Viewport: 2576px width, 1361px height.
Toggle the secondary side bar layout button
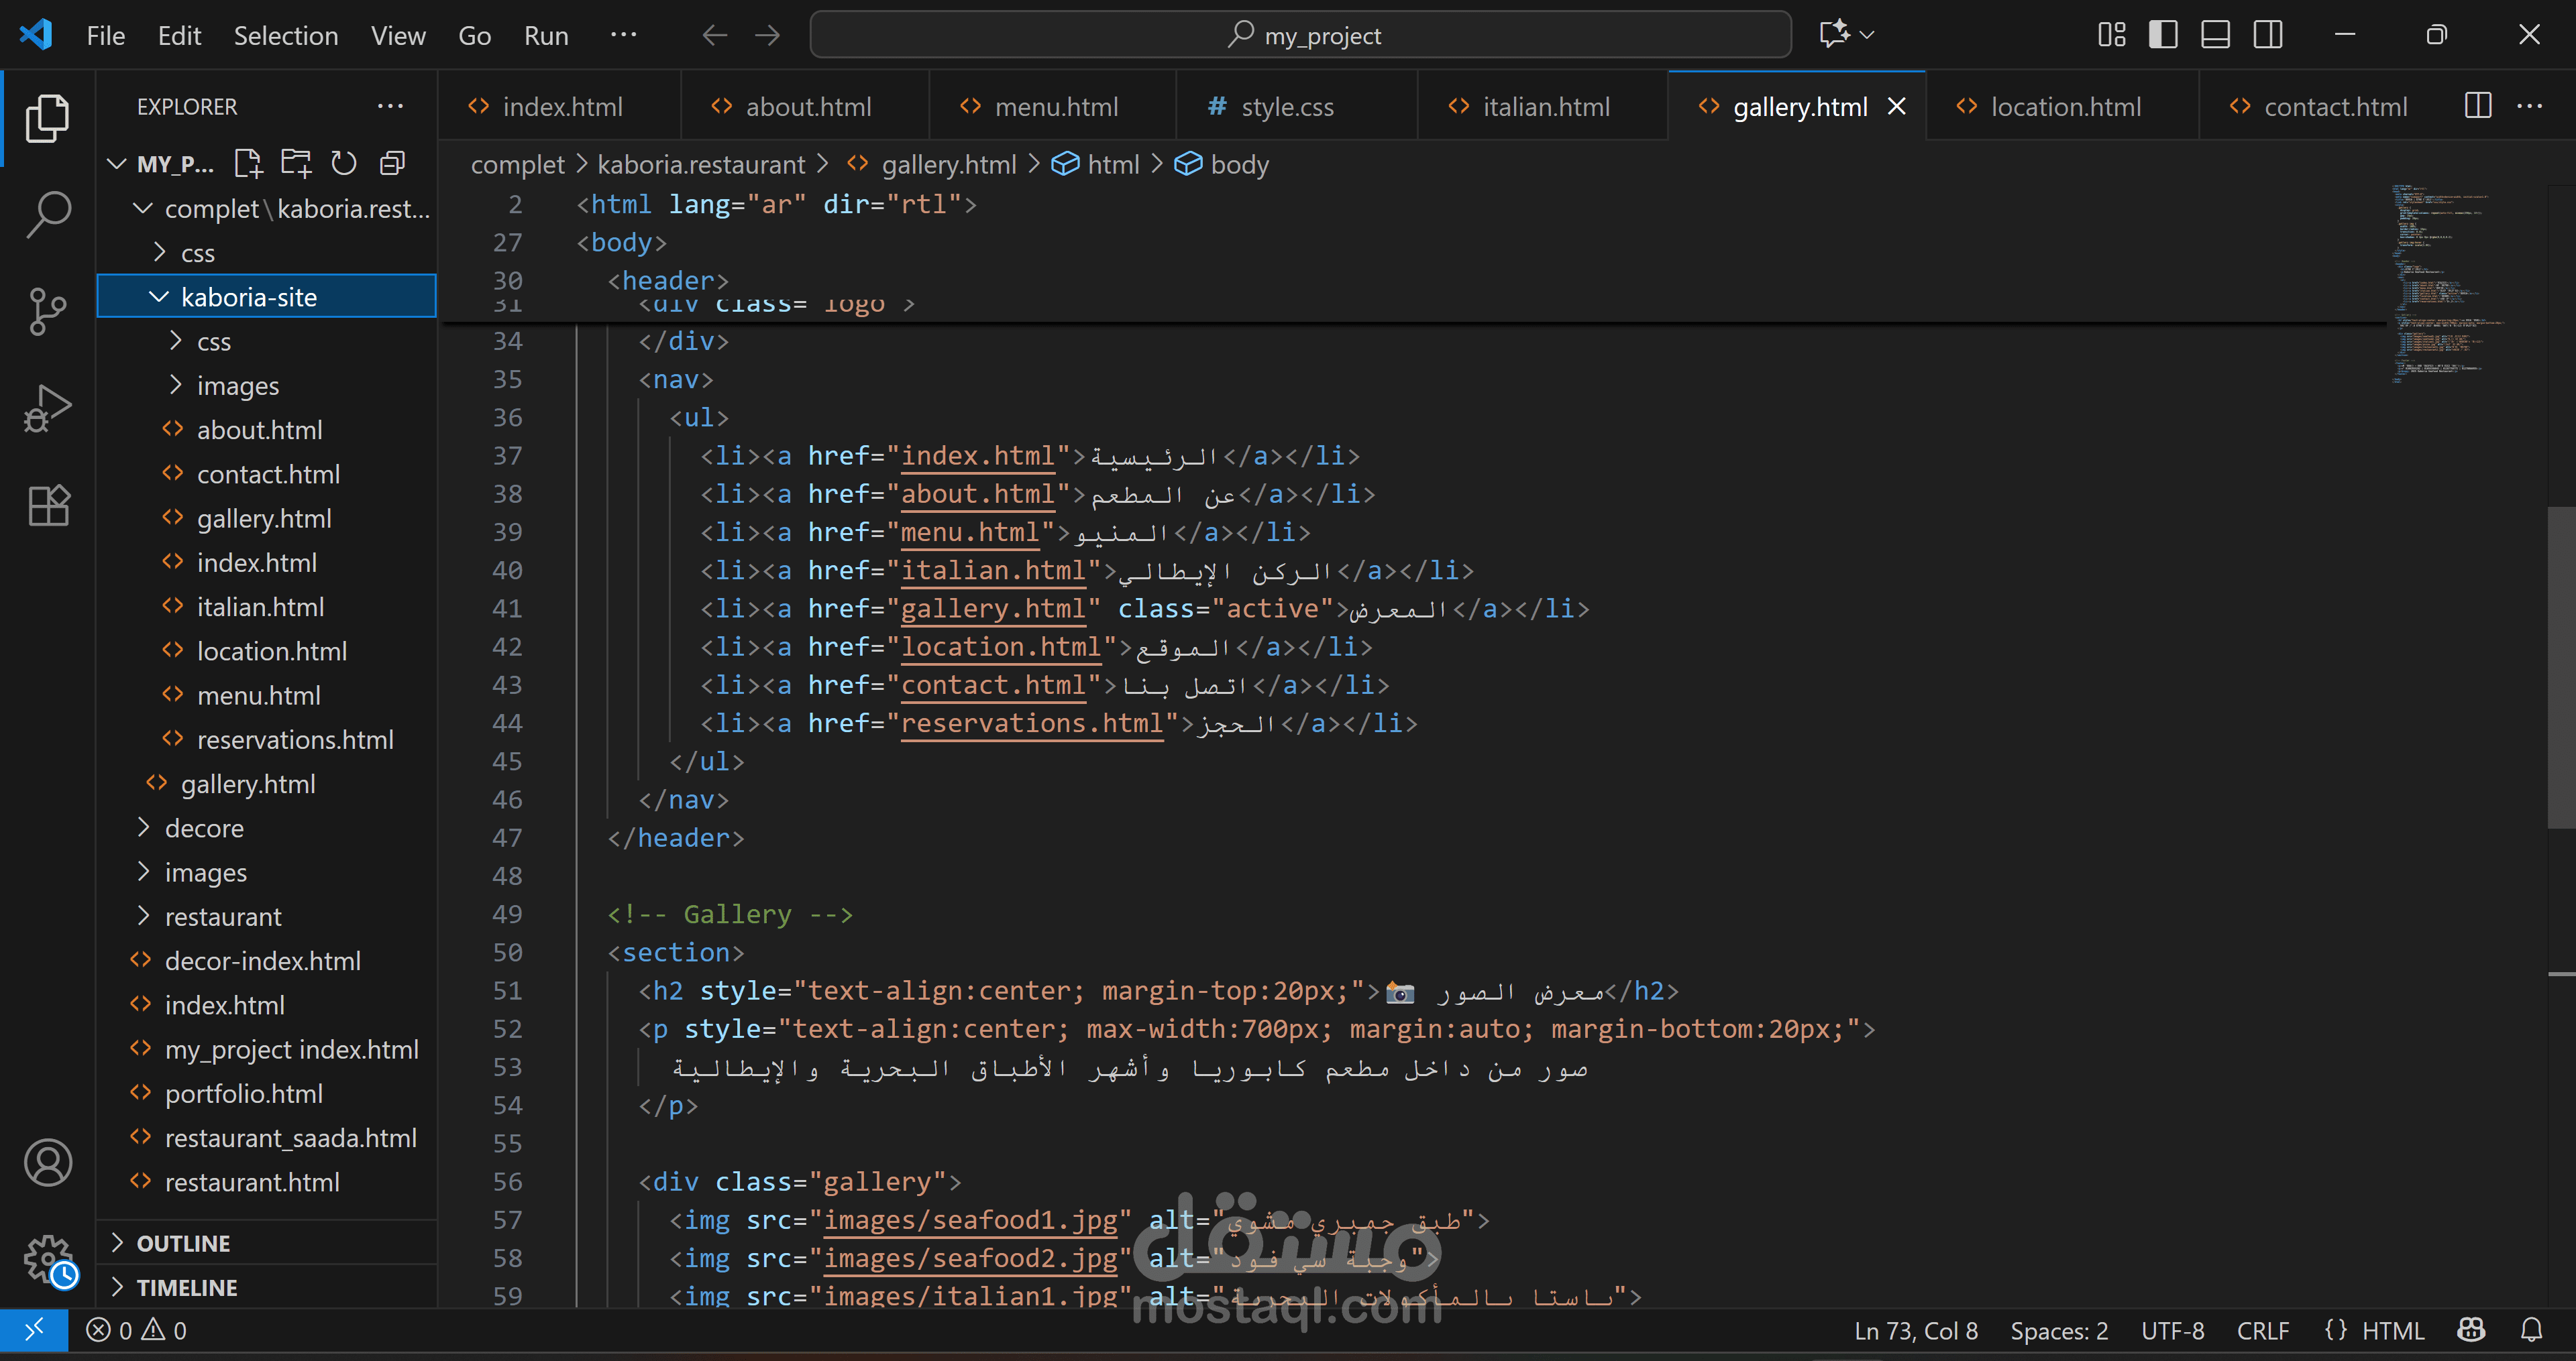(2268, 35)
